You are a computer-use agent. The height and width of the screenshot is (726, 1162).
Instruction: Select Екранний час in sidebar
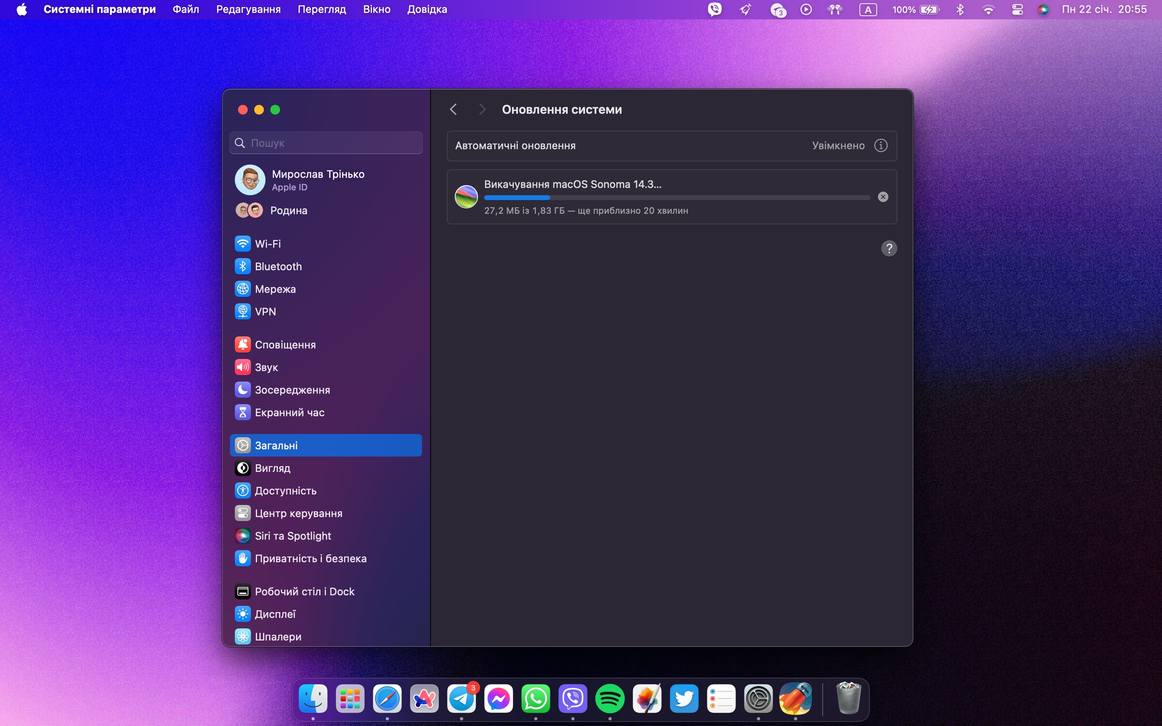tap(289, 413)
